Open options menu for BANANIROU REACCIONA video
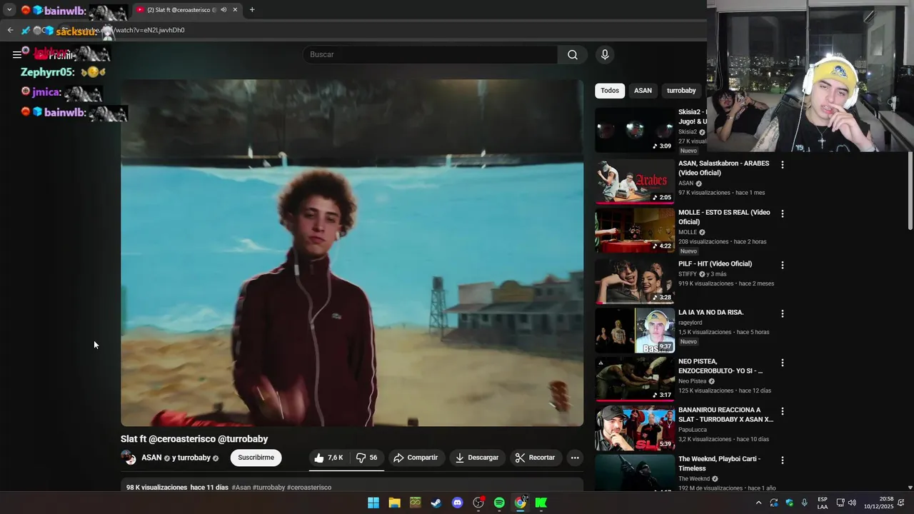 [x=783, y=411]
